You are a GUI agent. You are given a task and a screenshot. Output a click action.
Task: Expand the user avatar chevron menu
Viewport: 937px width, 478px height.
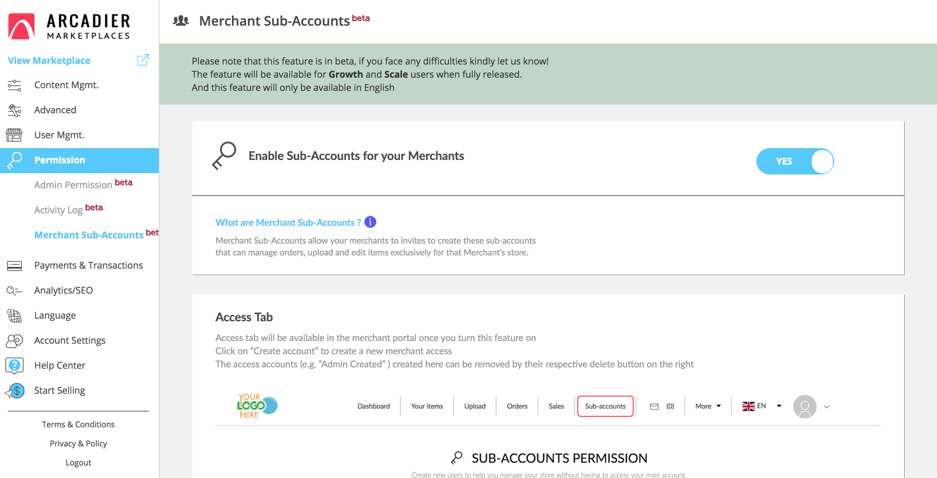click(826, 407)
